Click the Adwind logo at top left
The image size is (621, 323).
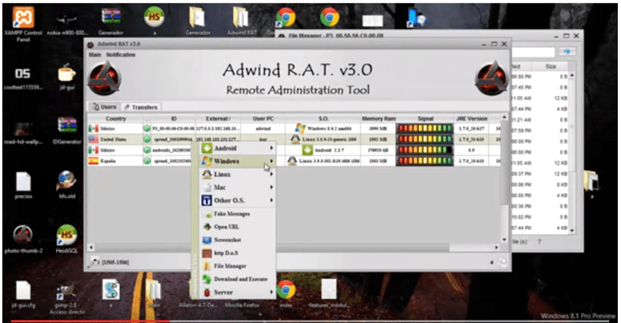click(x=104, y=79)
